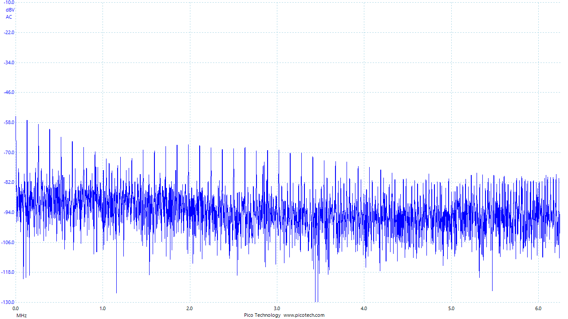Click the 3.0 frequency axis value
Image resolution: width=568 pixels, height=319 pixels.
277,308
